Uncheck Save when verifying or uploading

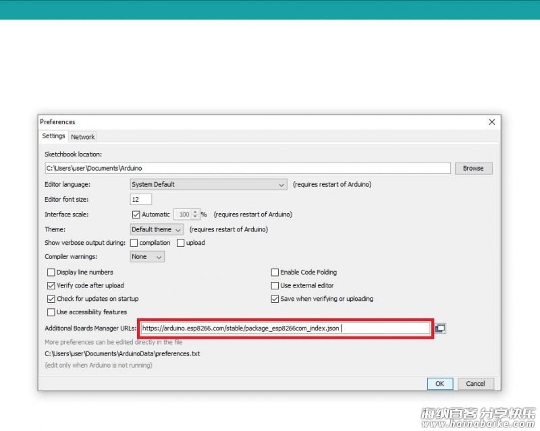pyautogui.click(x=275, y=299)
